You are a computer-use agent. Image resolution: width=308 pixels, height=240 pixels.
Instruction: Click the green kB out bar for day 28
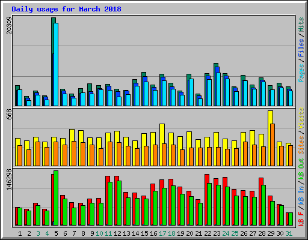[263, 205]
